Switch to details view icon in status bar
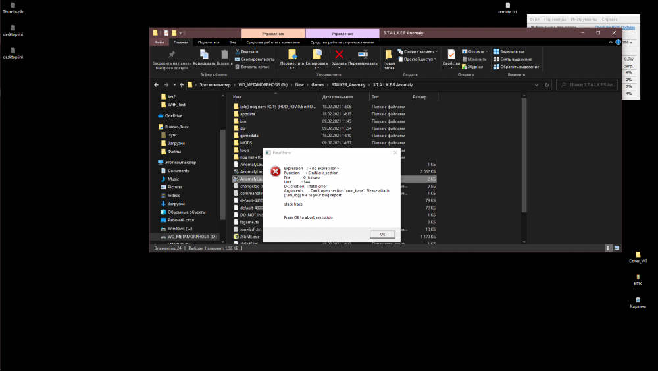This screenshot has height=371, width=658. (x=608, y=248)
